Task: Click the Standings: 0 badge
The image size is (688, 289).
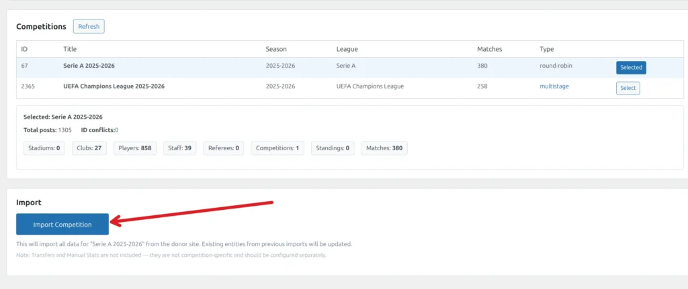Action: [x=333, y=148]
